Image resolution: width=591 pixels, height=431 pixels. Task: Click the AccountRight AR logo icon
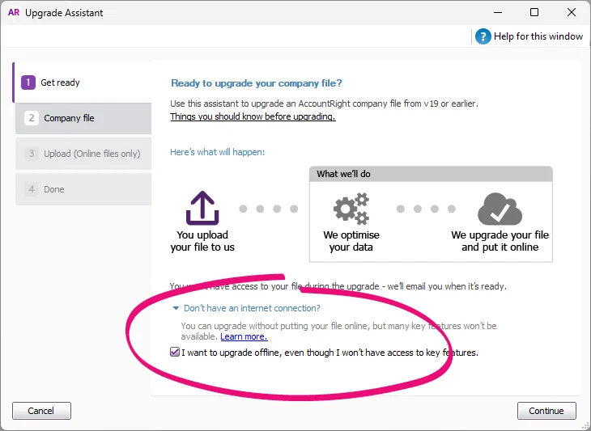pos(14,12)
